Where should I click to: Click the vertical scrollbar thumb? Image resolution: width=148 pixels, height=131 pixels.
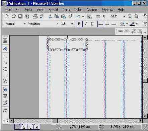pyautogui.click(x=145, y=80)
